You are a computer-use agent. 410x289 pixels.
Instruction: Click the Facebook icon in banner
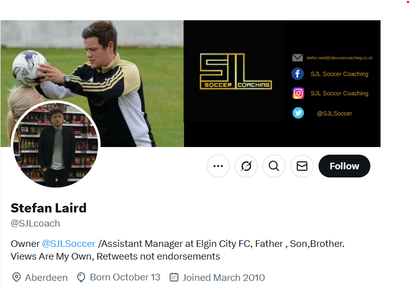click(x=298, y=74)
